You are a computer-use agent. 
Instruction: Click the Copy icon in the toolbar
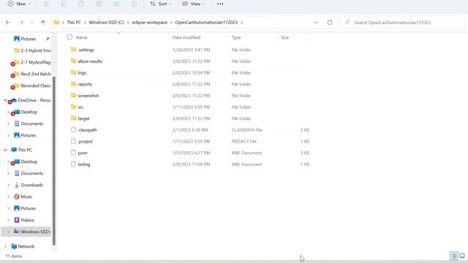64,4
